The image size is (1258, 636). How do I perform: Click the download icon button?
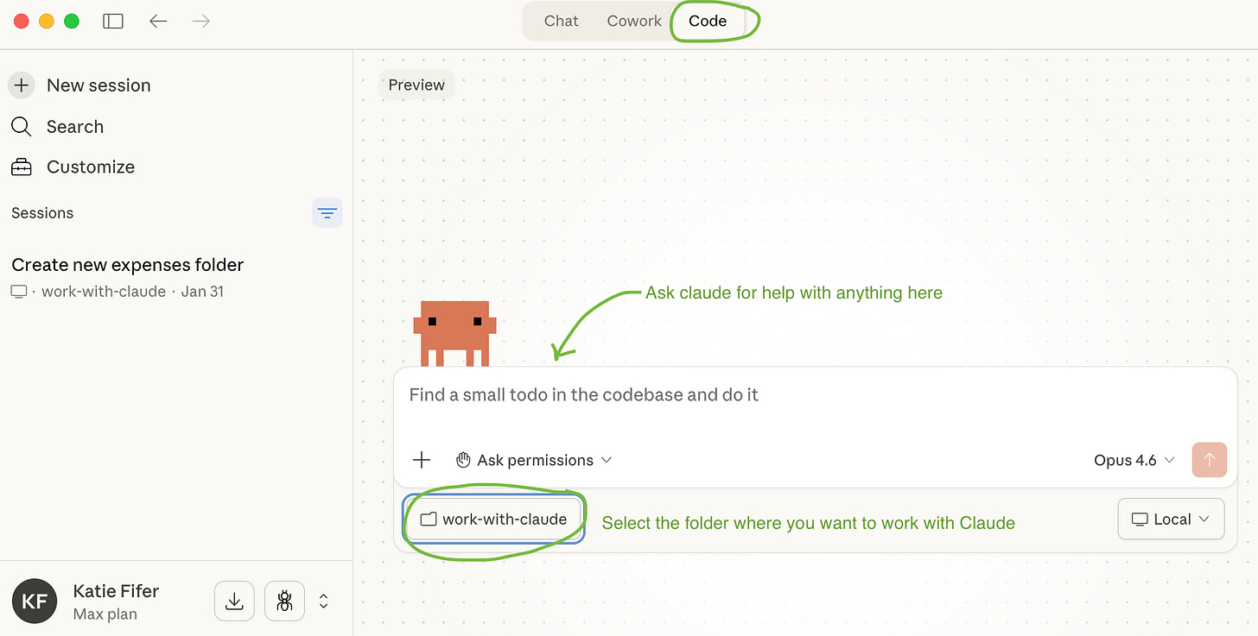(x=234, y=601)
